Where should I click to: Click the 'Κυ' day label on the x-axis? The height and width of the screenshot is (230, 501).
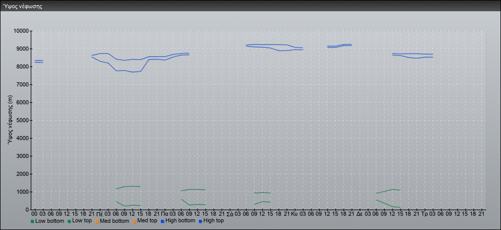(295, 214)
